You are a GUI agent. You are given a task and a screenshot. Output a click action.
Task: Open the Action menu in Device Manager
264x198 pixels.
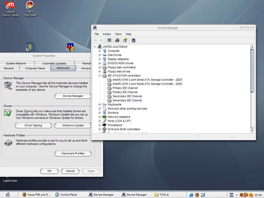(x=107, y=34)
